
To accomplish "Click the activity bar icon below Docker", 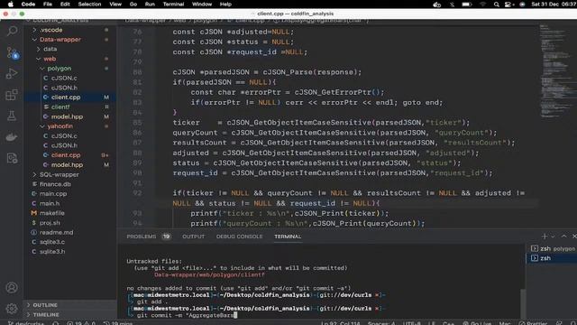I will pos(12,159).
